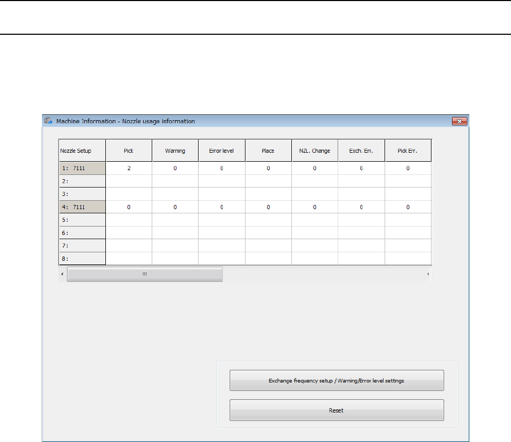Click the Warning cell of row 1

pos(175,168)
